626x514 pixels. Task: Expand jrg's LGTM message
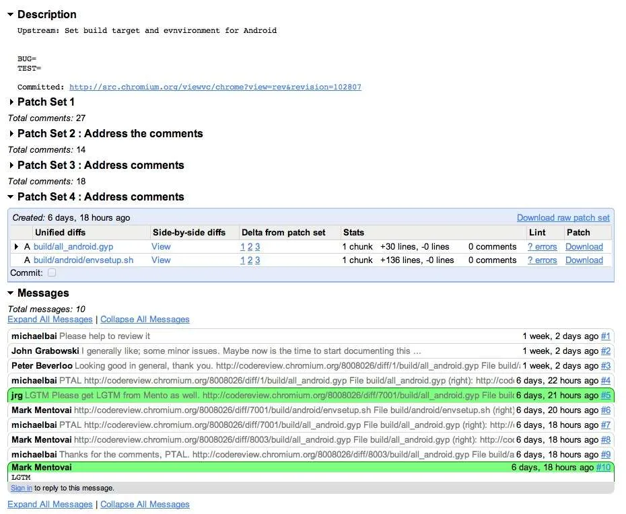tap(310, 395)
